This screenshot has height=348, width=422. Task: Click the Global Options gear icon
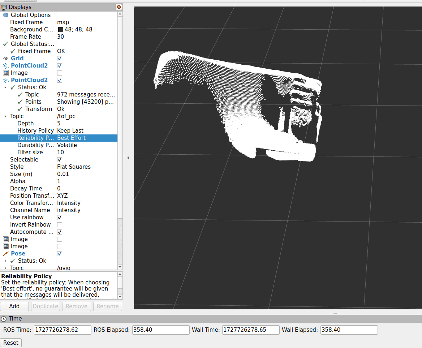point(5,15)
